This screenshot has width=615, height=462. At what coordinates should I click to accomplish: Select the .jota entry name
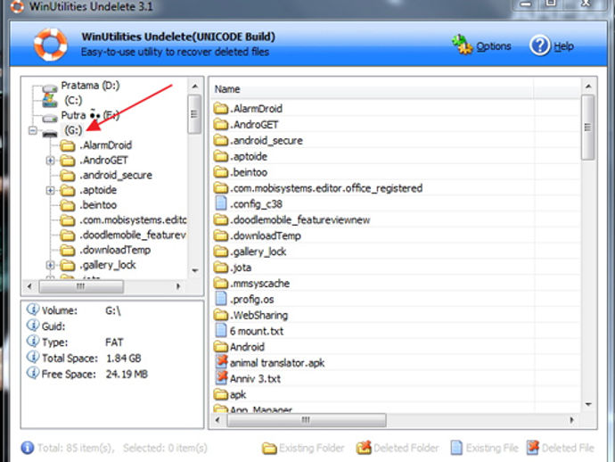coord(241,268)
